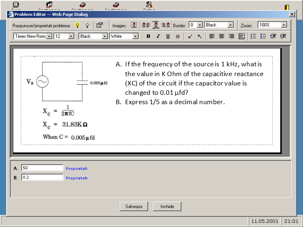Viewport: 303px width, 227px height.
Task: Click the lit yellow lightbulb icon
Action: click(77, 25)
